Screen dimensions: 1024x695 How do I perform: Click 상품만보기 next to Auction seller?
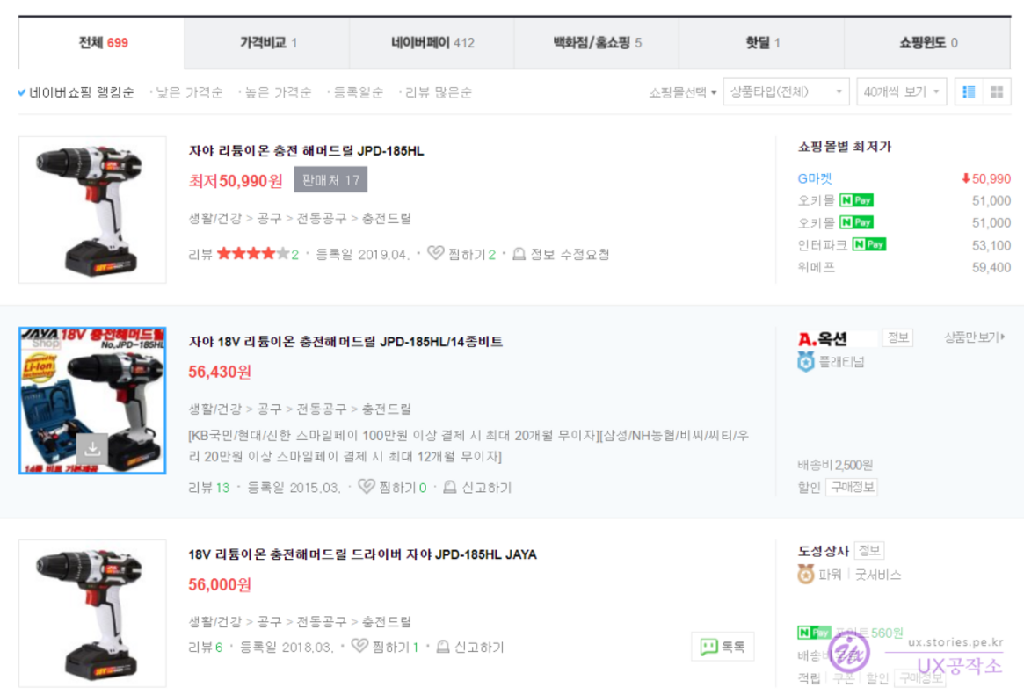(x=974, y=337)
